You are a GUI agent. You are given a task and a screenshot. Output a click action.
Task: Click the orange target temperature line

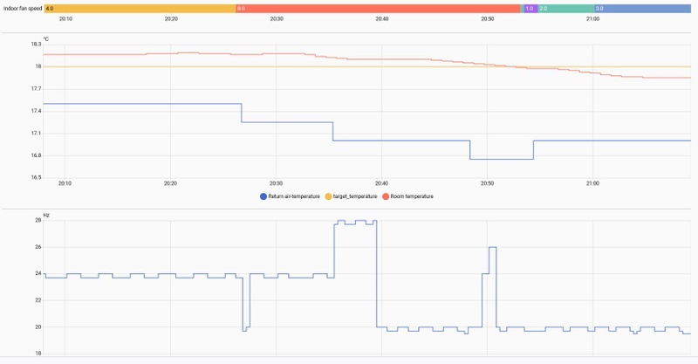pos(366,67)
